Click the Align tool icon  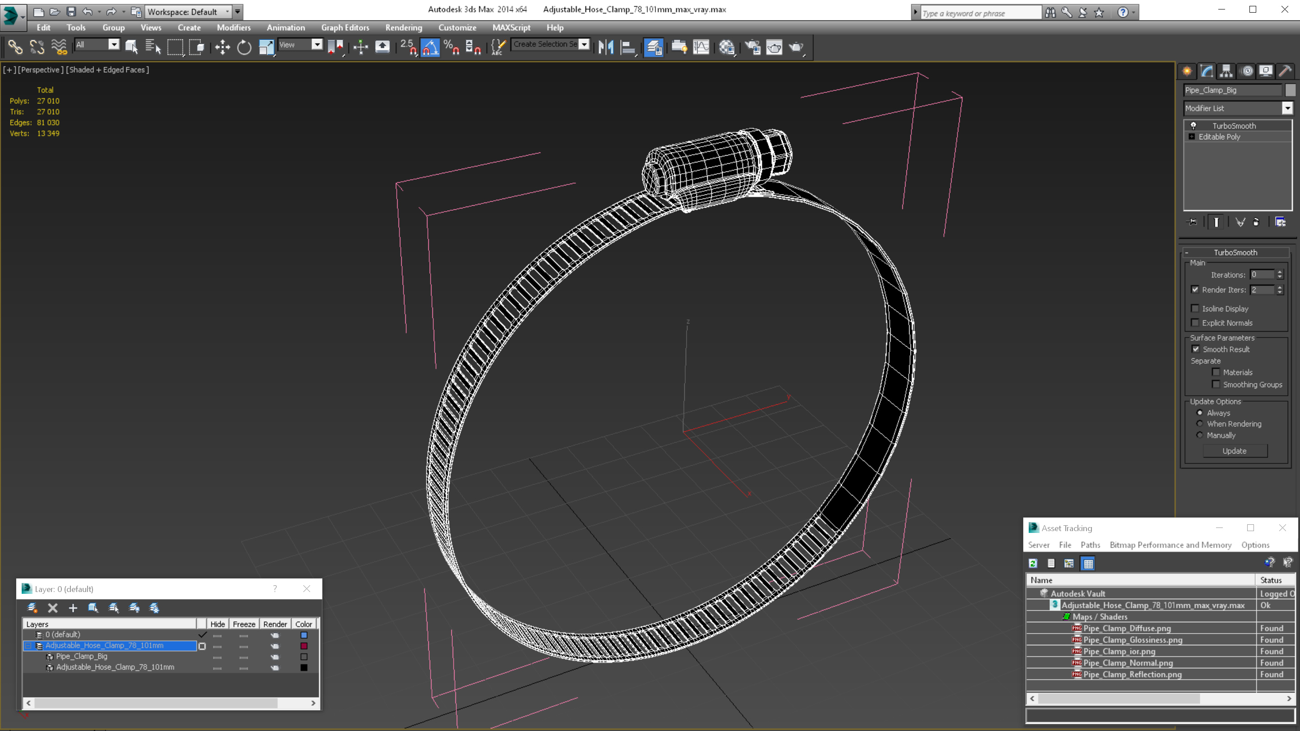[627, 47]
